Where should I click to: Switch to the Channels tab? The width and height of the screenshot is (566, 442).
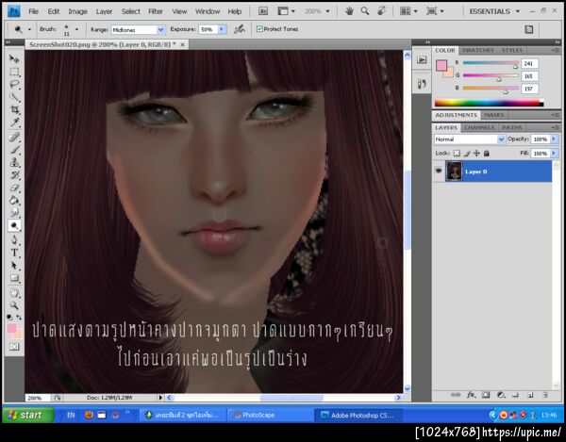tap(479, 127)
